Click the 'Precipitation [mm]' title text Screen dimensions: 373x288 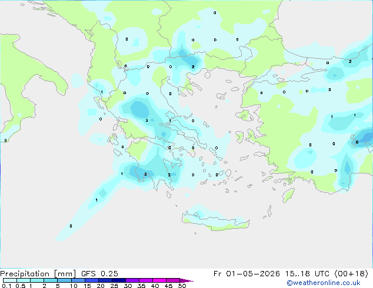click(38, 274)
